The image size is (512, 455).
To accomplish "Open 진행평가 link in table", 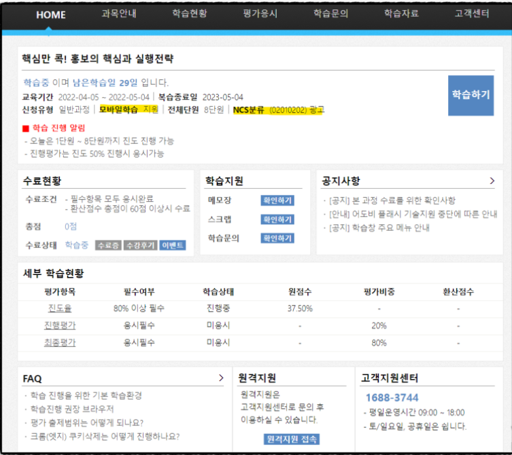I will pyautogui.click(x=60, y=325).
